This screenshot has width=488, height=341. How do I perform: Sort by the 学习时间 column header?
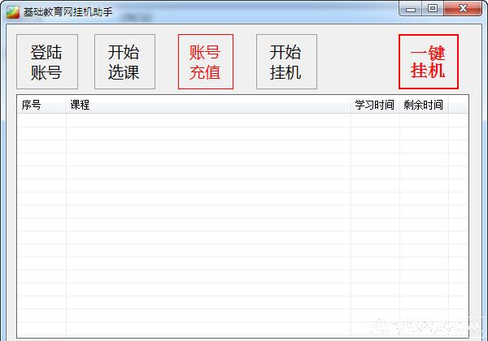tap(375, 105)
